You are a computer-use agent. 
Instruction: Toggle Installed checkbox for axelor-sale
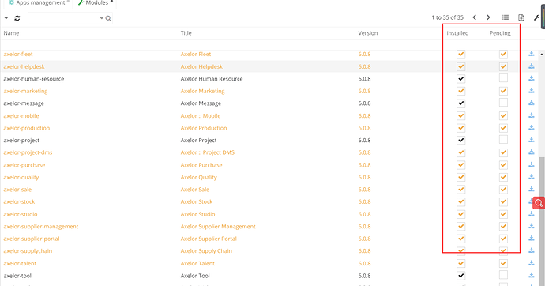pyautogui.click(x=461, y=190)
